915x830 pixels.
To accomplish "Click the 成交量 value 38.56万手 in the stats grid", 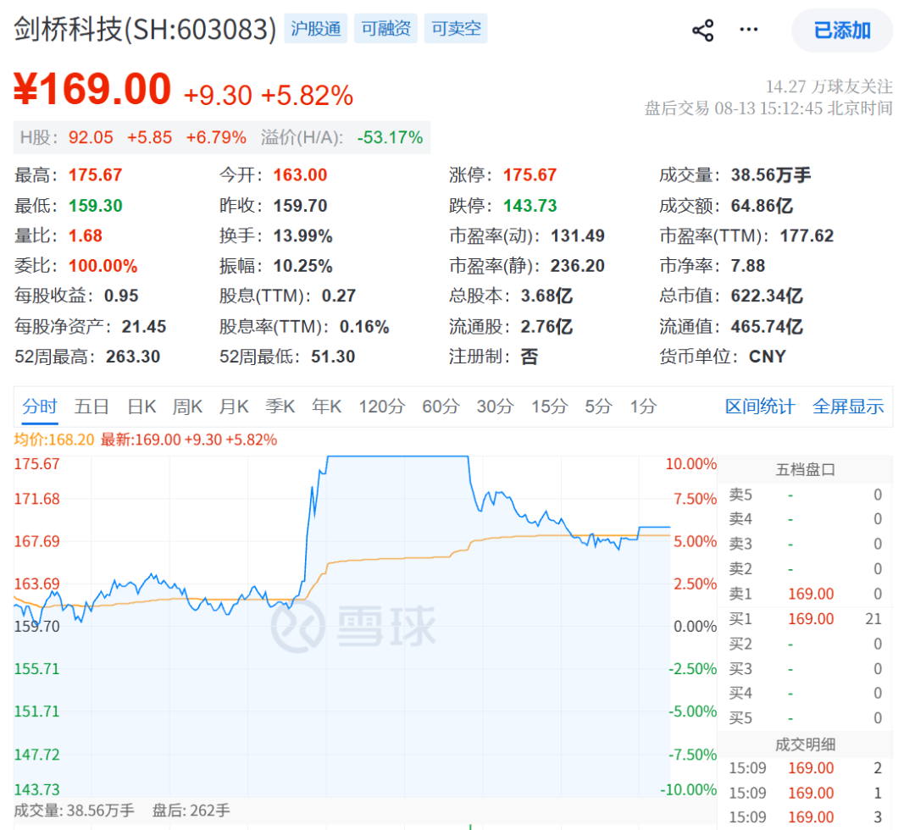I will tap(771, 175).
